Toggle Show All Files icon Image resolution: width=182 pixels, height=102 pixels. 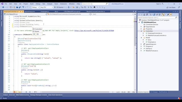pyautogui.click(x=160, y=14)
